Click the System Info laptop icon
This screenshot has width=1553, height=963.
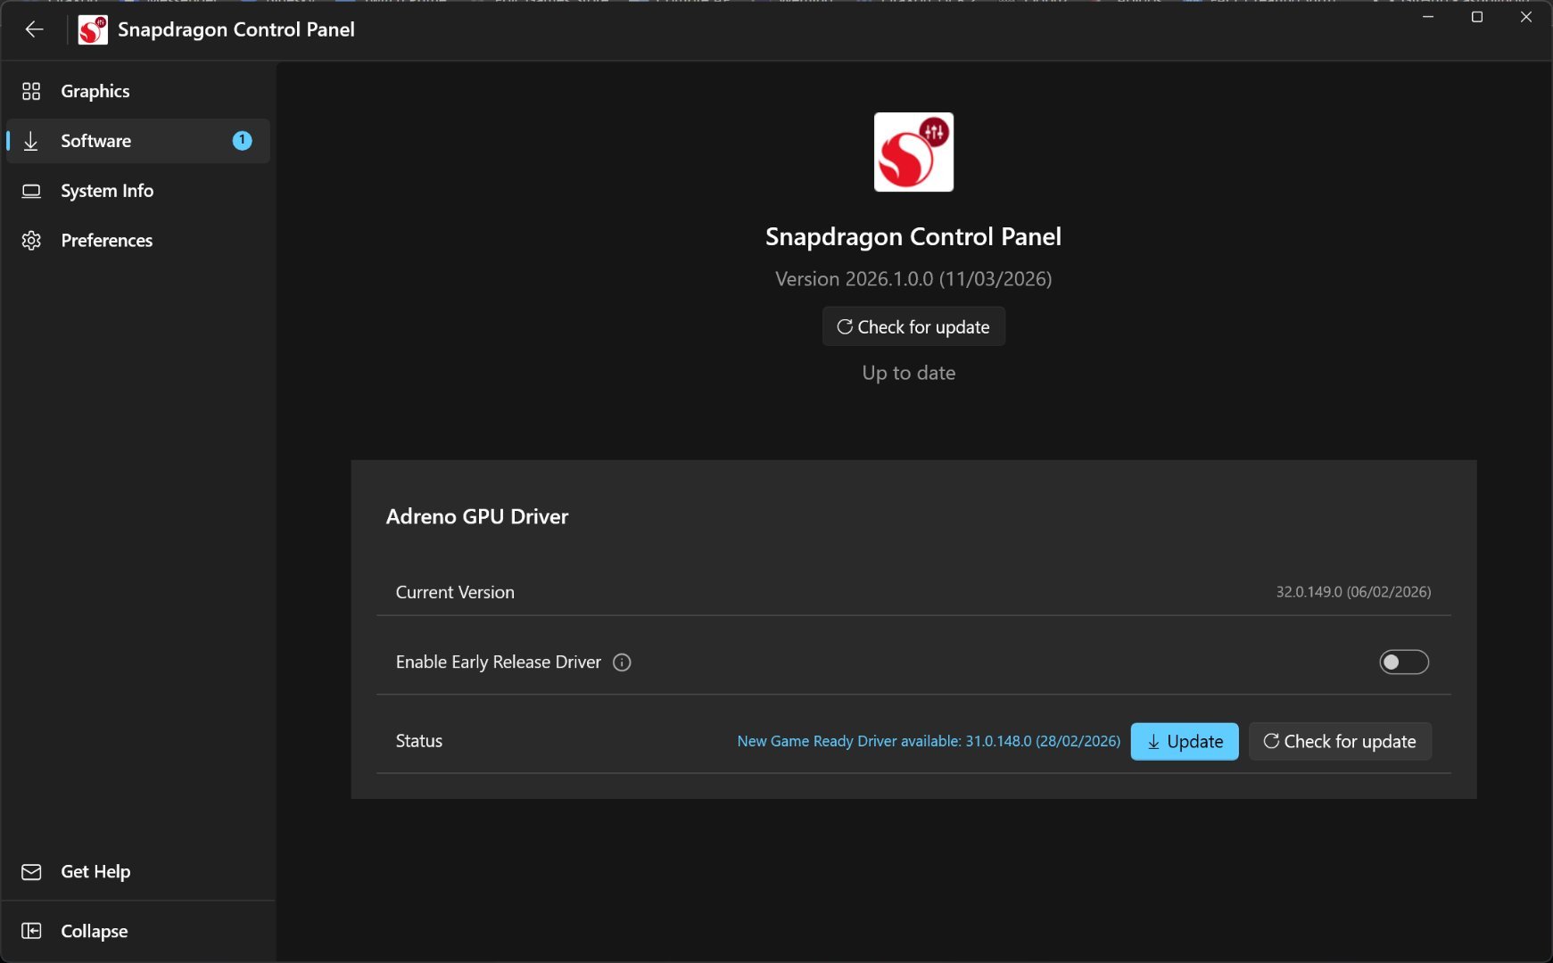click(x=31, y=191)
